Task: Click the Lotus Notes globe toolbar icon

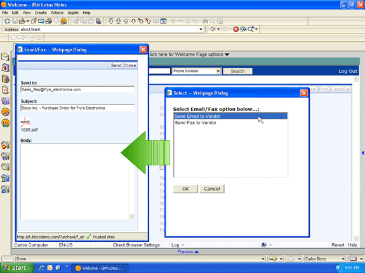Action: (63, 22)
